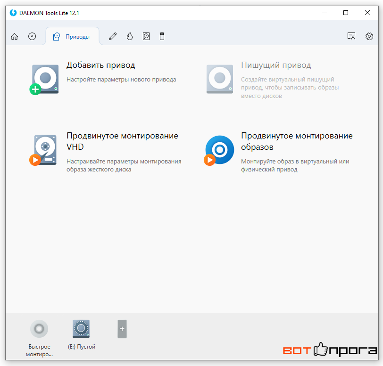This screenshot has width=383, height=366.
Task: Click the Пишущий привод drive icon
Action: point(220,79)
